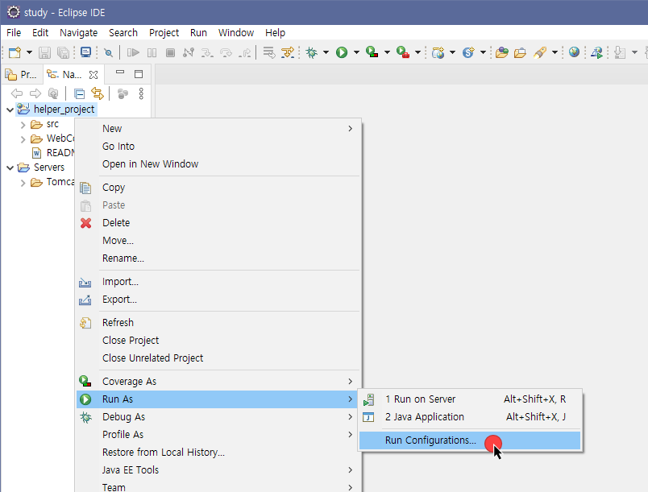Click the Coverage launch toolbar icon
The height and width of the screenshot is (492, 648).
coord(372,52)
